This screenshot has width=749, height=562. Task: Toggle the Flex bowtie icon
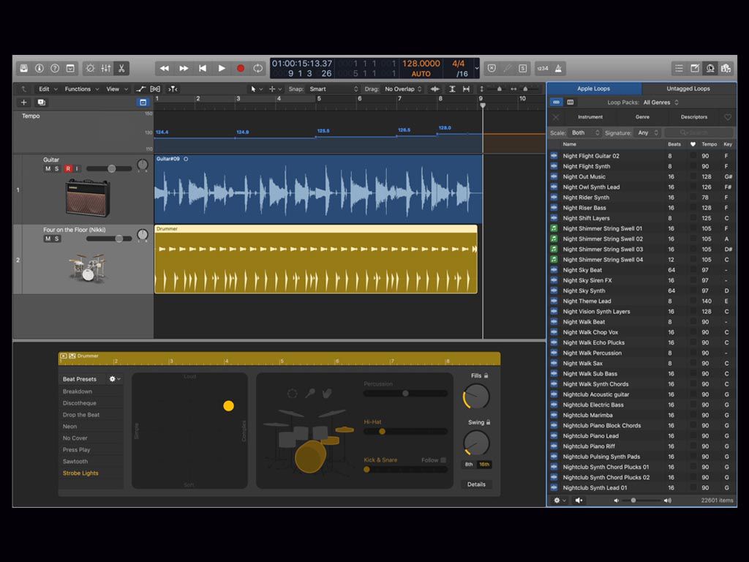(x=155, y=89)
